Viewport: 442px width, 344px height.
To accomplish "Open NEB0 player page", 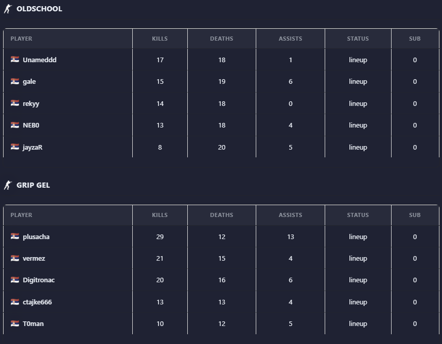I will pyautogui.click(x=31, y=125).
